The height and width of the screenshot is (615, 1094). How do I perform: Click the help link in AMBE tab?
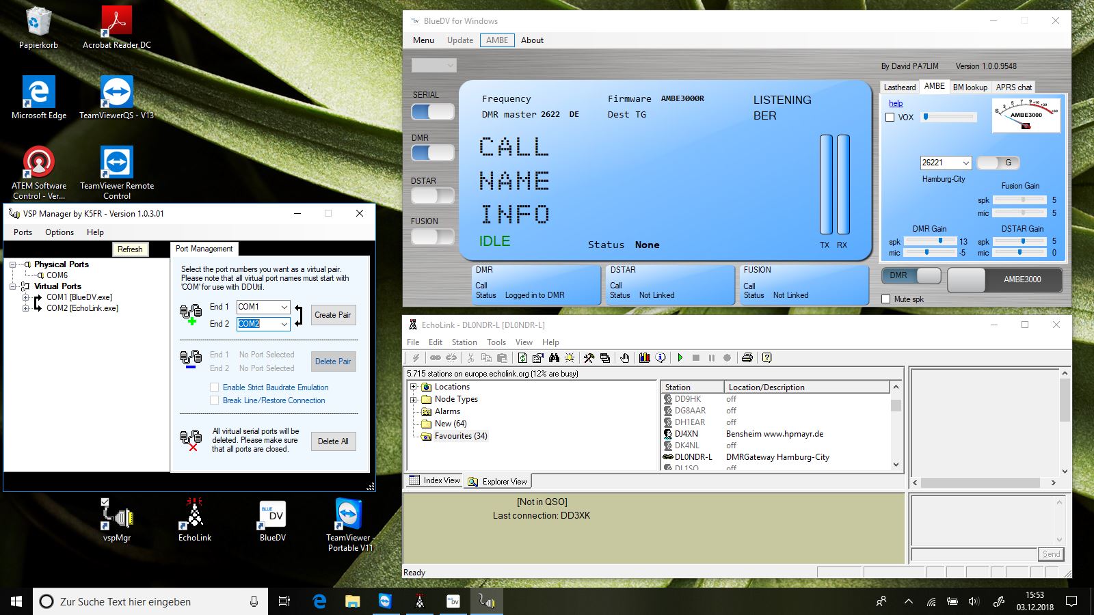(896, 103)
